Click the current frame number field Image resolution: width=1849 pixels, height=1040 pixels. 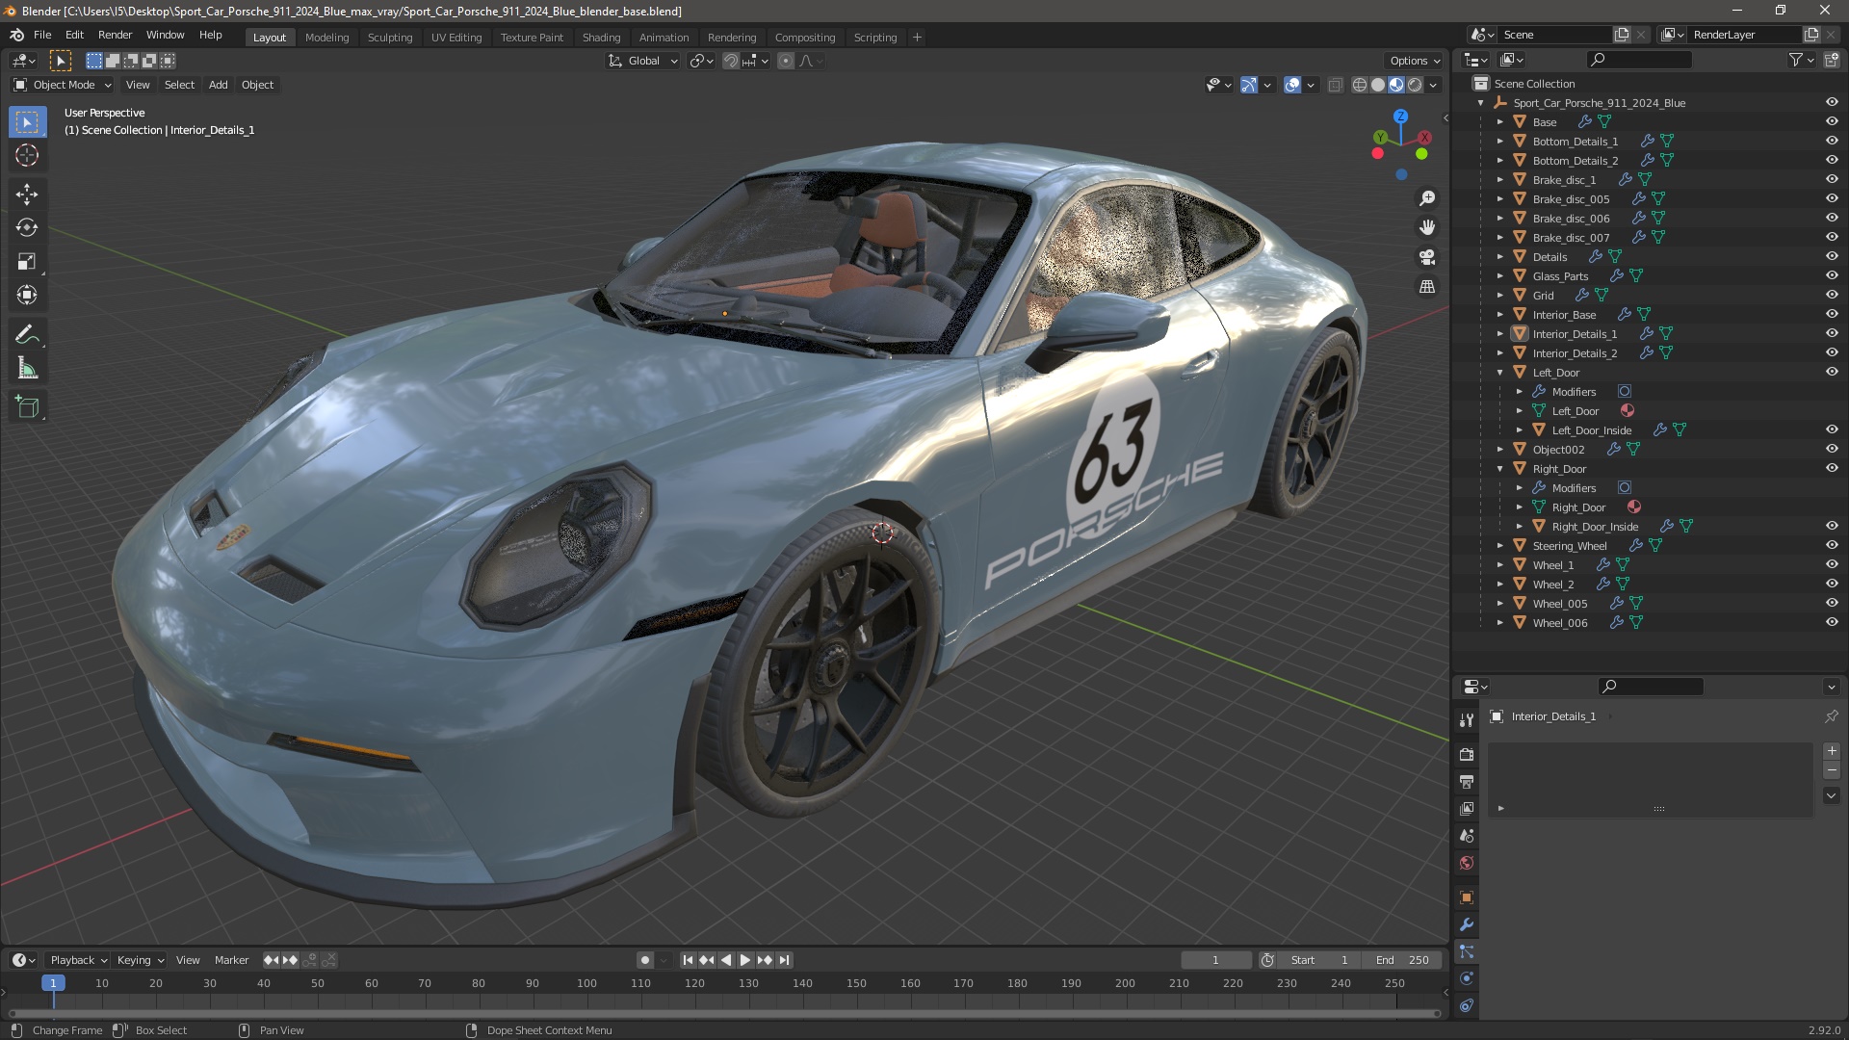[x=1215, y=960]
